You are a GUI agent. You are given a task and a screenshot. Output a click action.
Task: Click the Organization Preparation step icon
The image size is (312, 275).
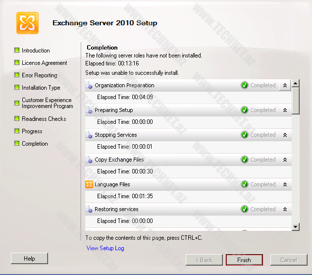(89, 85)
